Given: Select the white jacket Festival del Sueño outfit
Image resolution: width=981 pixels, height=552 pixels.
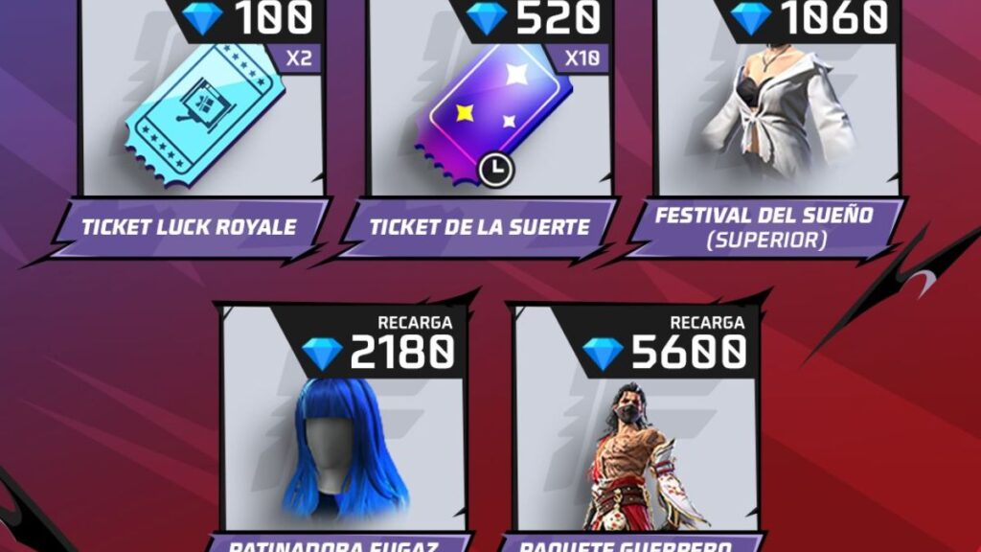Looking at the screenshot, I should pos(779,111).
